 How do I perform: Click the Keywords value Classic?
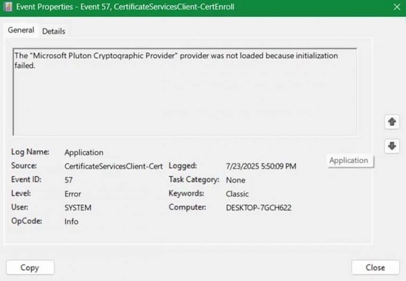pyautogui.click(x=237, y=194)
